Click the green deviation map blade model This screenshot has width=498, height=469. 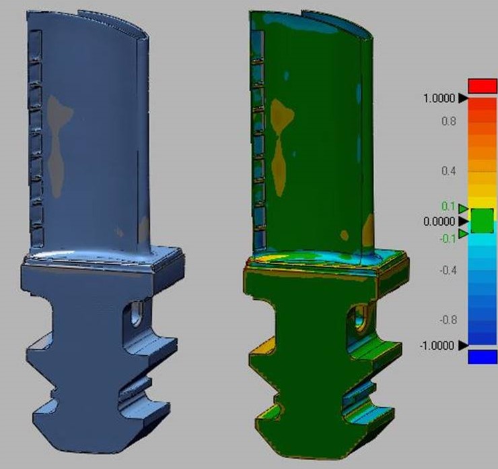pyautogui.click(x=326, y=234)
